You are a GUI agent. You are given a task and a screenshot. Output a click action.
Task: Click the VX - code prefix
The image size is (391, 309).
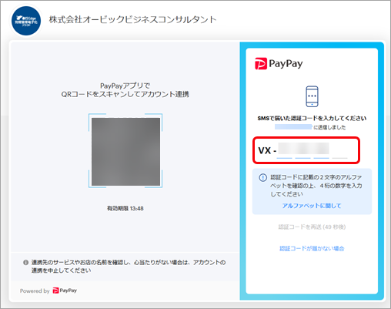(x=267, y=150)
